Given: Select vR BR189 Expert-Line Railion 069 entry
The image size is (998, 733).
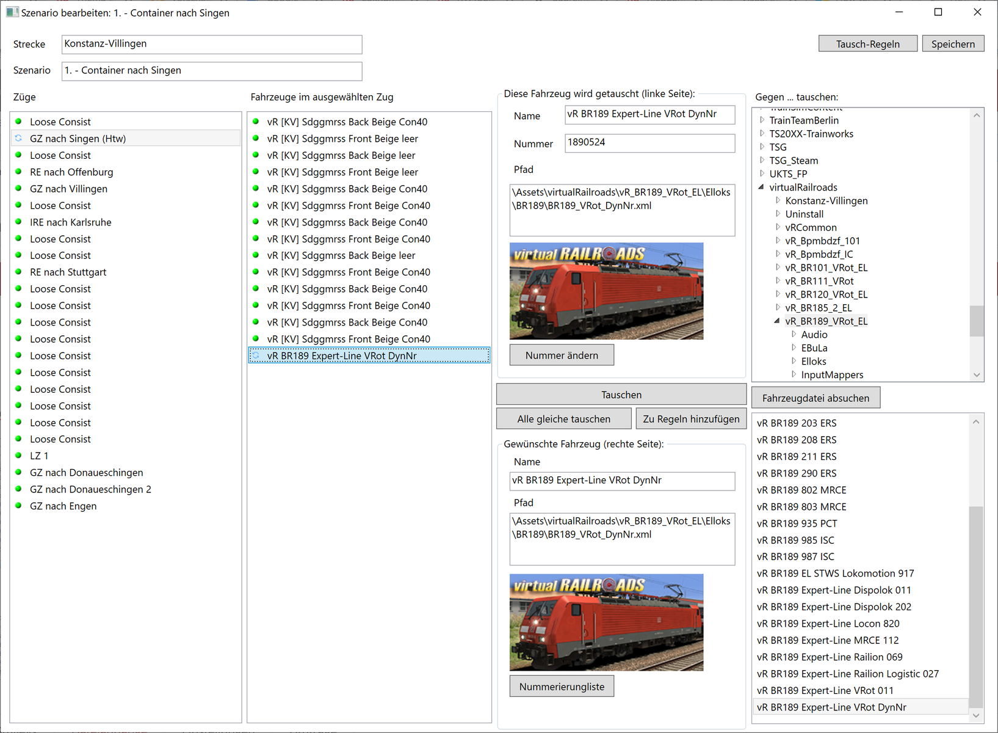Looking at the screenshot, I should (x=830, y=657).
